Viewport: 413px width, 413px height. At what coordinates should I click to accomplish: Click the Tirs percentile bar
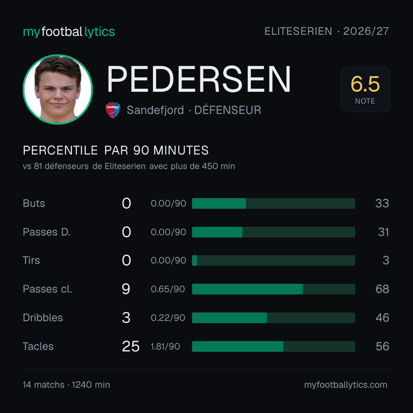click(x=273, y=260)
